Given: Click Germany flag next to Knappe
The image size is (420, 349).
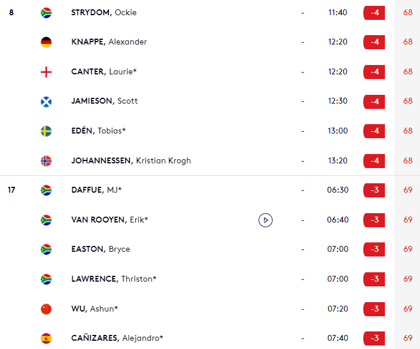Looking at the screenshot, I should (46, 42).
